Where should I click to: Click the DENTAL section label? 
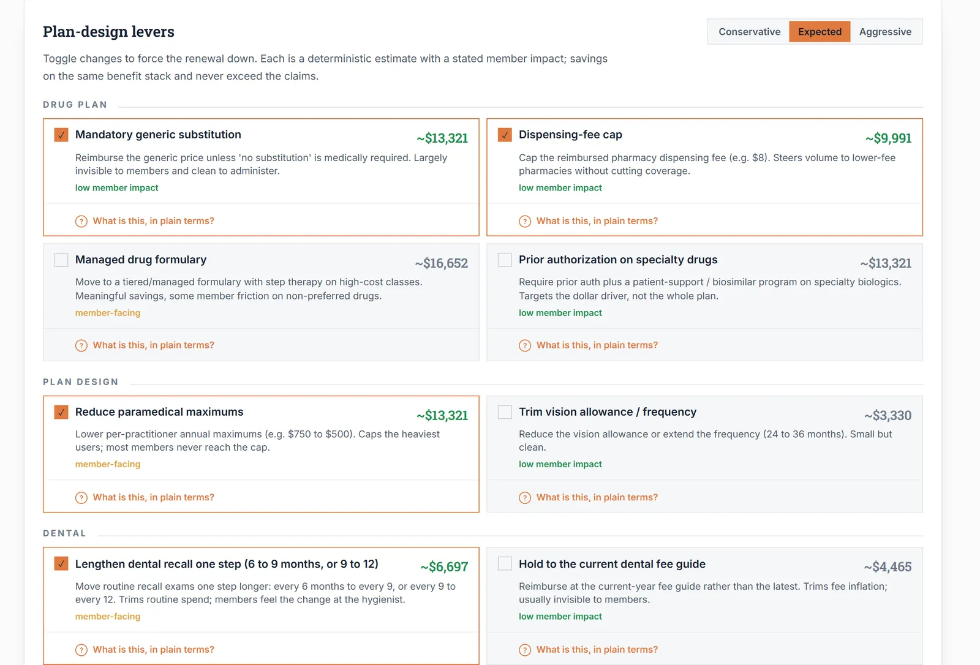coord(64,533)
